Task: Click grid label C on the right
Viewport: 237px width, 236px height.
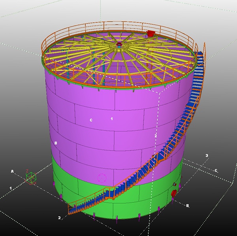Action: (x=216, y=170)
